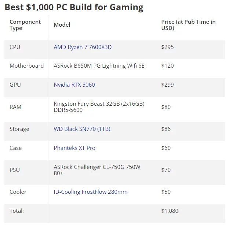The height and width of the screenshot is (230, 233).
Task: Select the Model column header
Action: [62, 25]
